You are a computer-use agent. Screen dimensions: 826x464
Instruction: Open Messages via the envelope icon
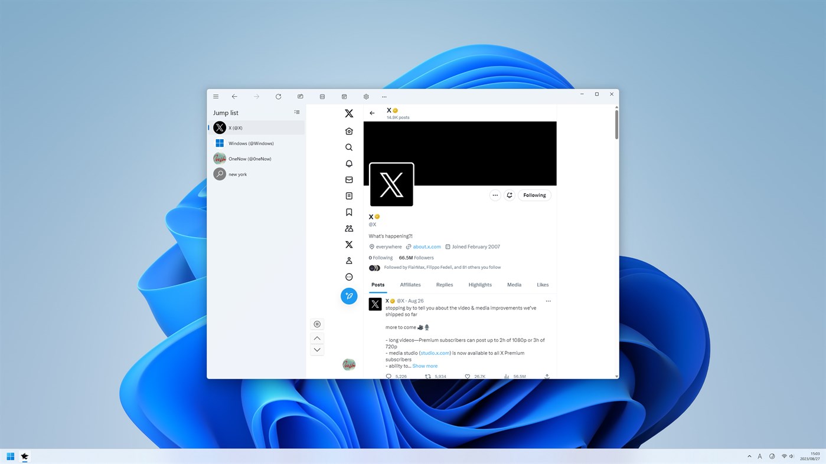tap(348, 179)
